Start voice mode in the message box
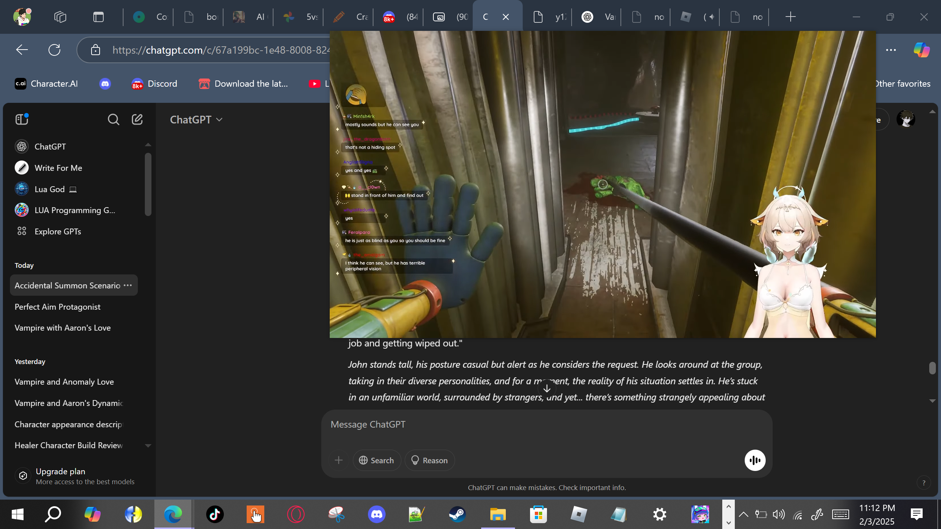This screenshot has height=529, width=941. click(755, 460)
